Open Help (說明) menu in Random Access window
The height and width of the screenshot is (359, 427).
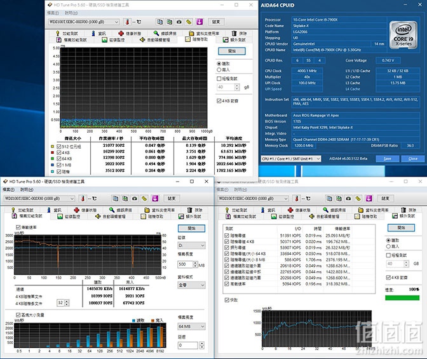pos(71,13)
